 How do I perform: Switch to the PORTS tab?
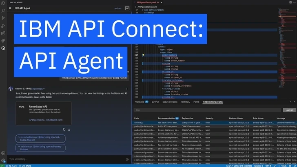(196, 102)
